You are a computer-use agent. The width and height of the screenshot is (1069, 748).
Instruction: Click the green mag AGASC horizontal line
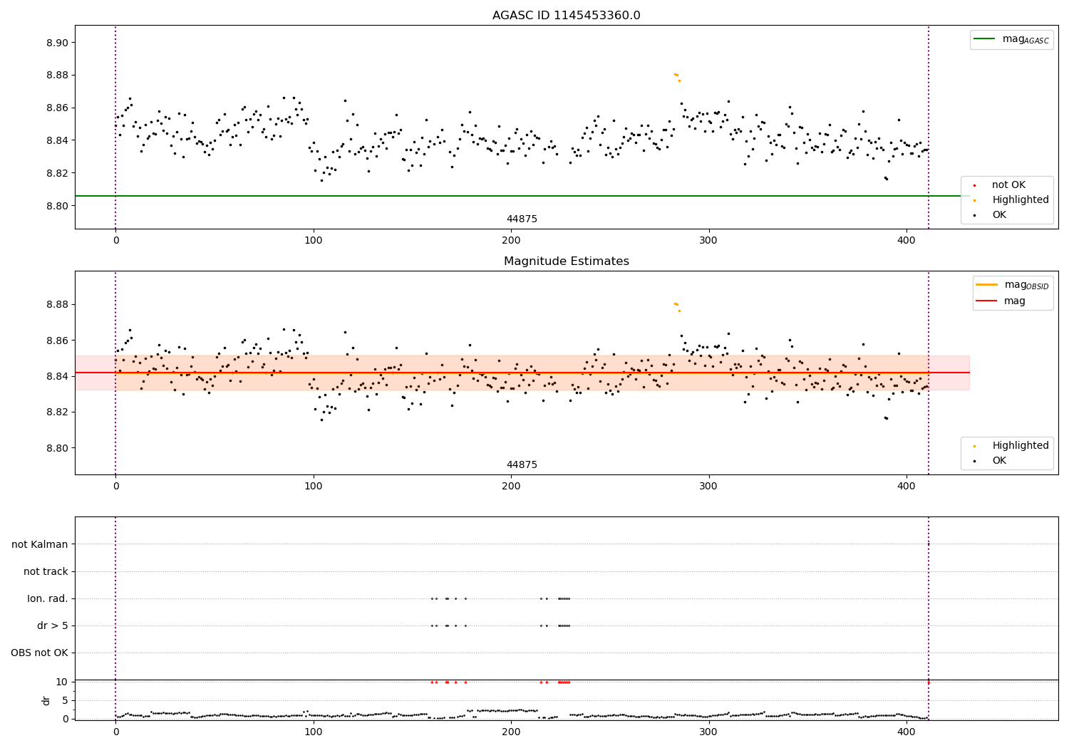522,196
